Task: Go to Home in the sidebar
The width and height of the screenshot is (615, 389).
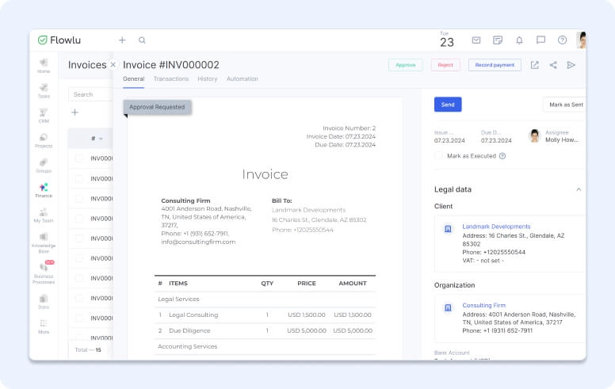Action: click(x=44, y=66)
